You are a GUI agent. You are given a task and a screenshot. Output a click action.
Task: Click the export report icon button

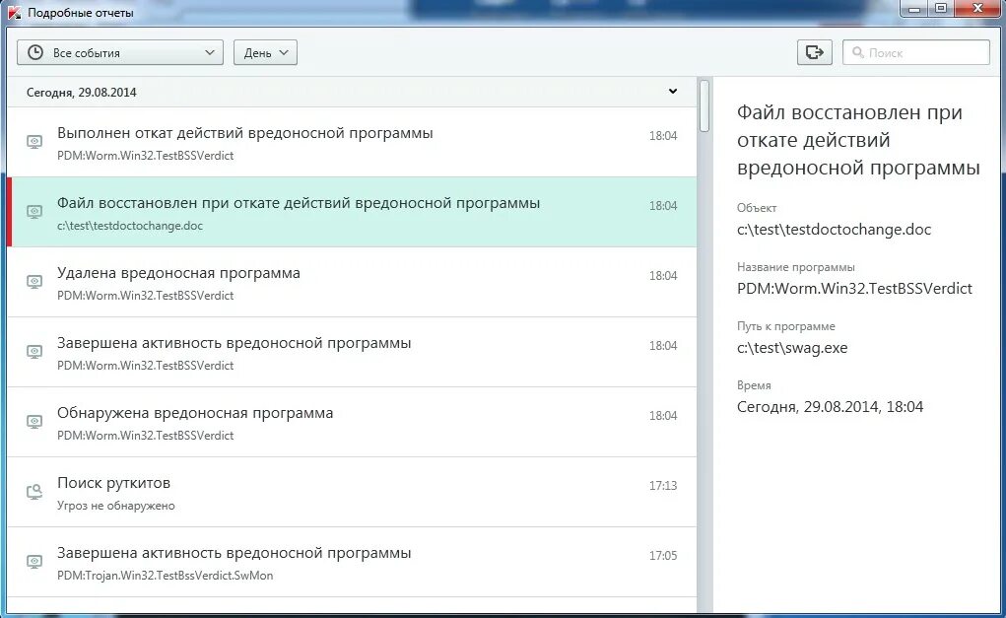pos(815,52)
